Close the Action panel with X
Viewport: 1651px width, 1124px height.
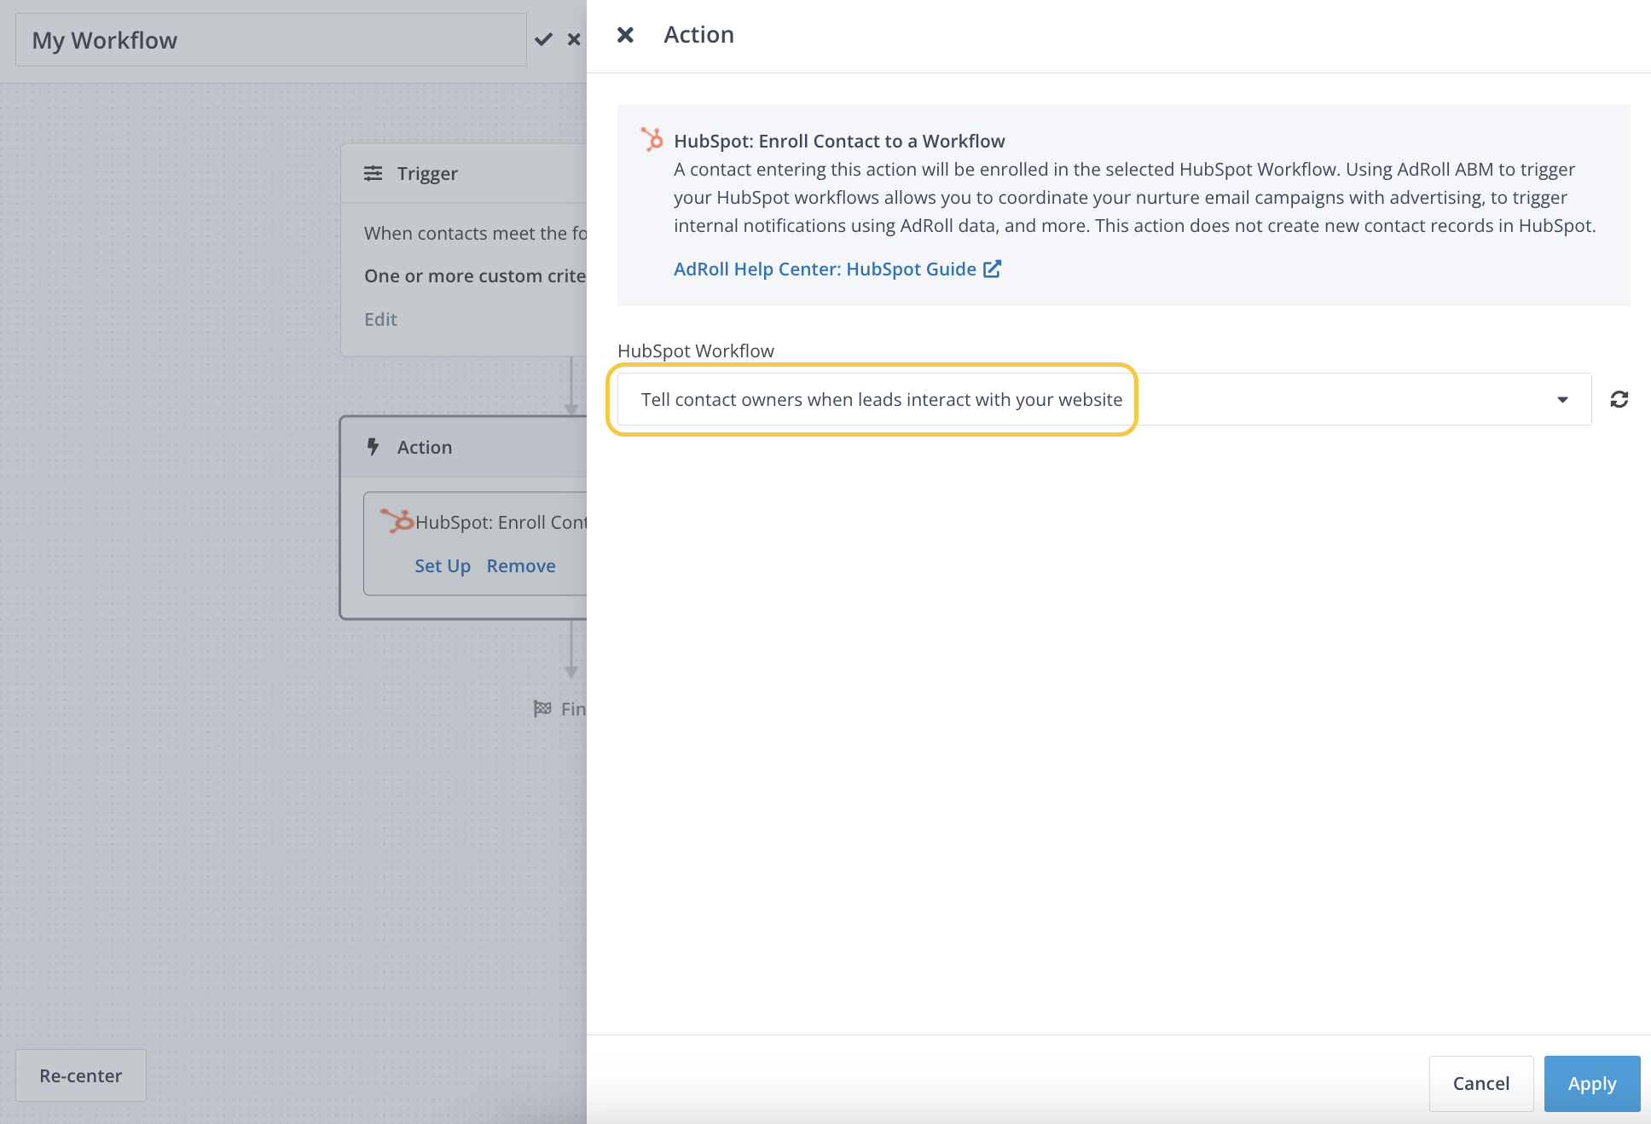[x=625, y=35]
